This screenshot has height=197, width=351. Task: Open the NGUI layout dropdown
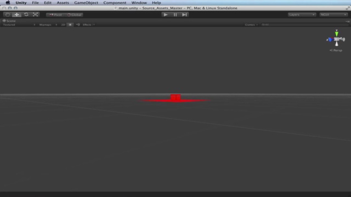(x=333, y=15)
